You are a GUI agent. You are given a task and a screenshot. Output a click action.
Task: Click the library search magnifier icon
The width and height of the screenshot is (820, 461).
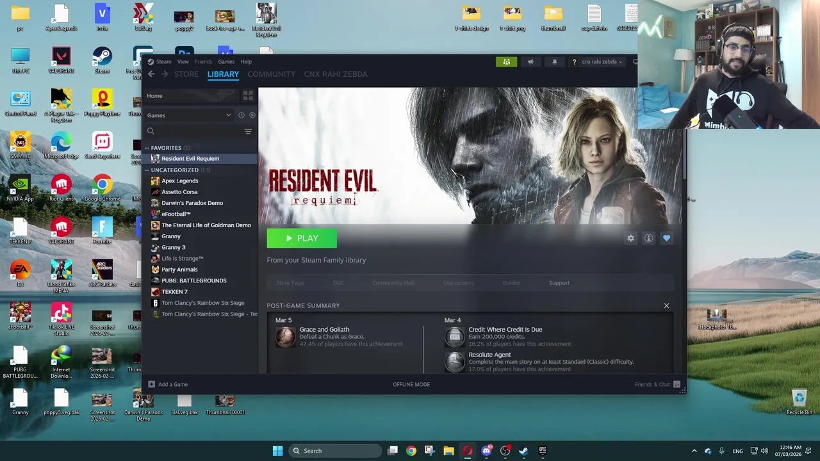click(x=151, y=131)
